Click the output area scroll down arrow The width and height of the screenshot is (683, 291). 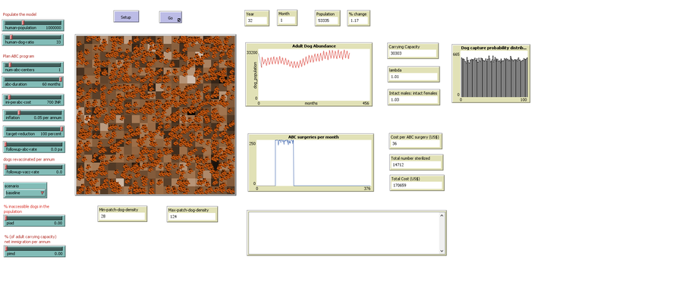coord(442,251)
